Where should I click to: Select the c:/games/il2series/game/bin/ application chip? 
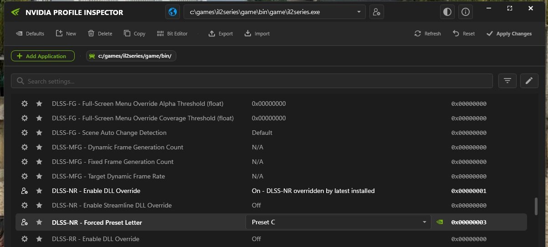point(131,56)
